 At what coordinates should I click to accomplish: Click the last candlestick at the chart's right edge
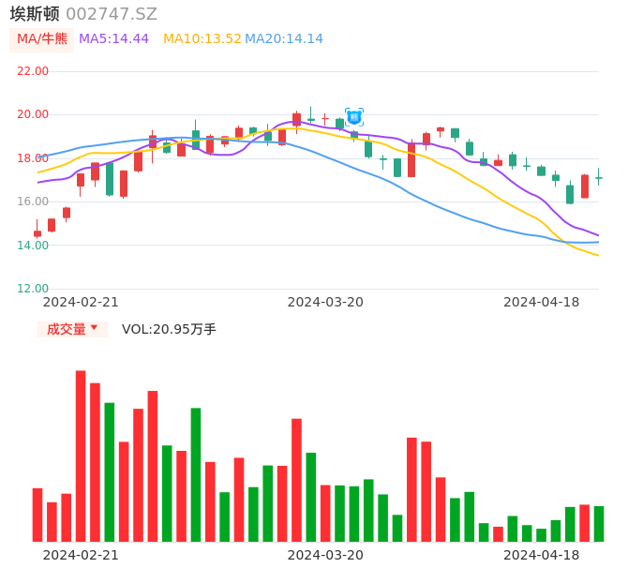[x=598, y=177]
